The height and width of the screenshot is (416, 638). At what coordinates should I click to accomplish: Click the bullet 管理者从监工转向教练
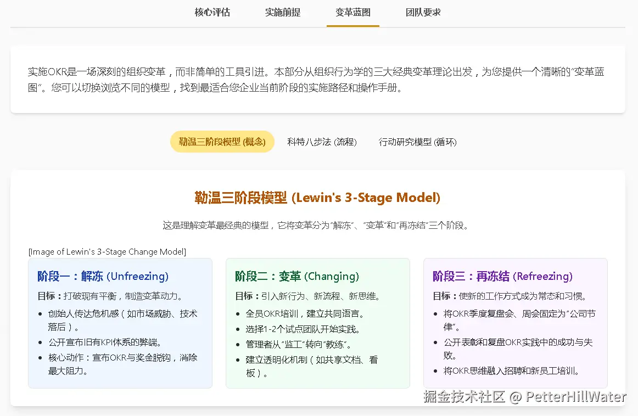tap(299, 345)
